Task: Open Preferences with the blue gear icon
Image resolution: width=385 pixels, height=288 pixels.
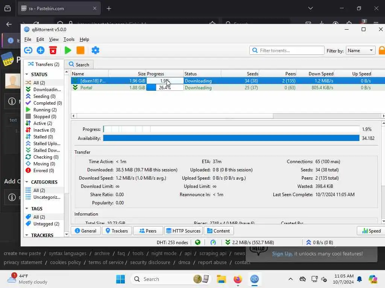Action: (95, 51)
